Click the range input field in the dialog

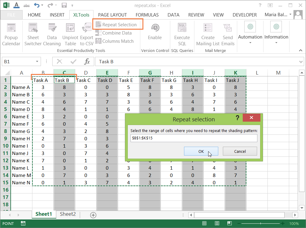pos(194,138)
